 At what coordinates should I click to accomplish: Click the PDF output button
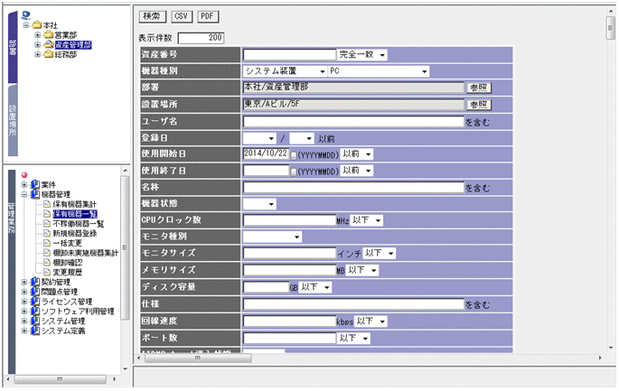click(208, 16)
